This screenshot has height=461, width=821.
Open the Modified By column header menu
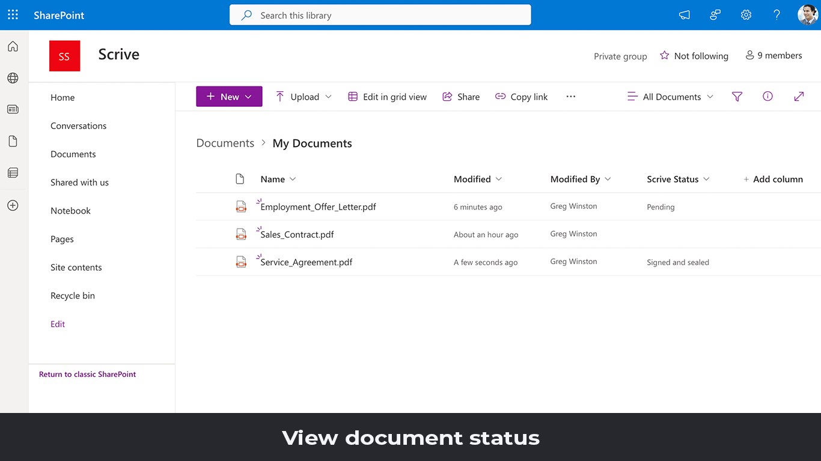tap(581, 179)
